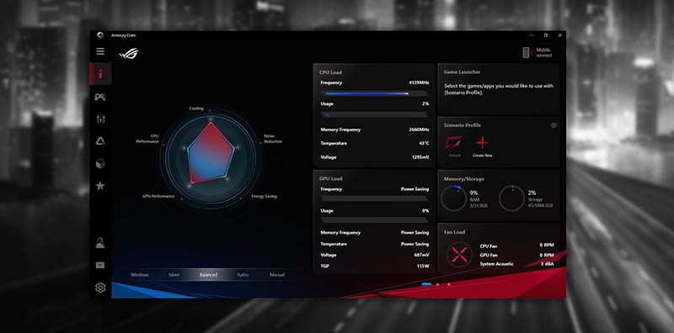Image resolution: width=674 pixels, height=333 pixels.
Task: Click the 2660MHz memory frequency value
Action: click(x=419, y=129)
